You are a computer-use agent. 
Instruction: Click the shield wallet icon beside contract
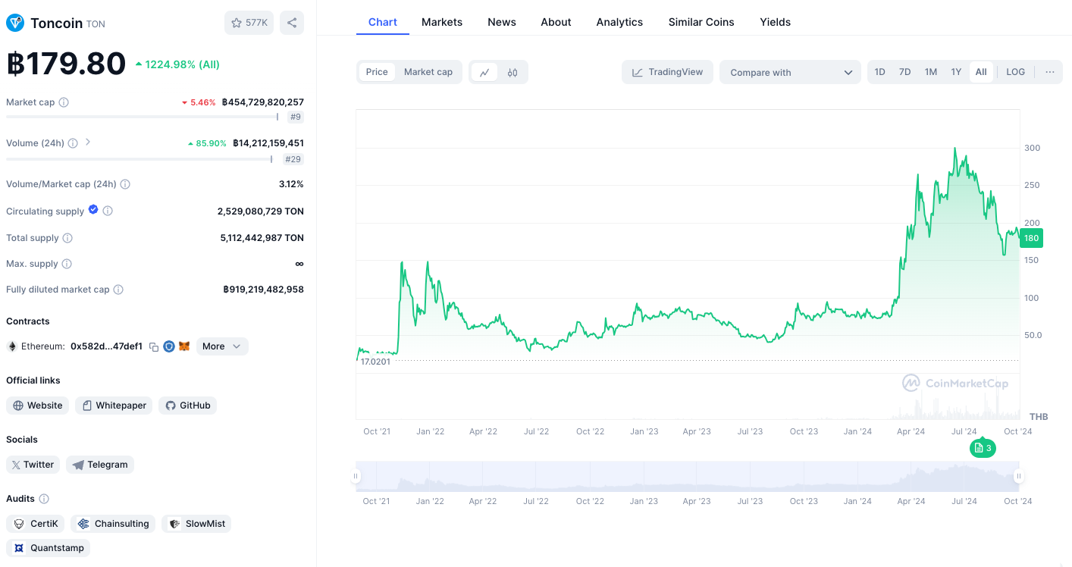[x=169, y=346]
